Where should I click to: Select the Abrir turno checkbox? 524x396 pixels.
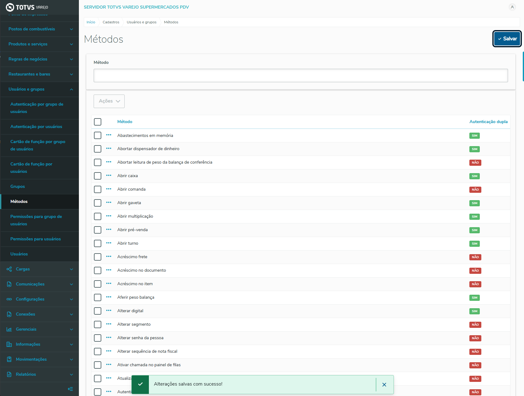[x=98, y=243]
